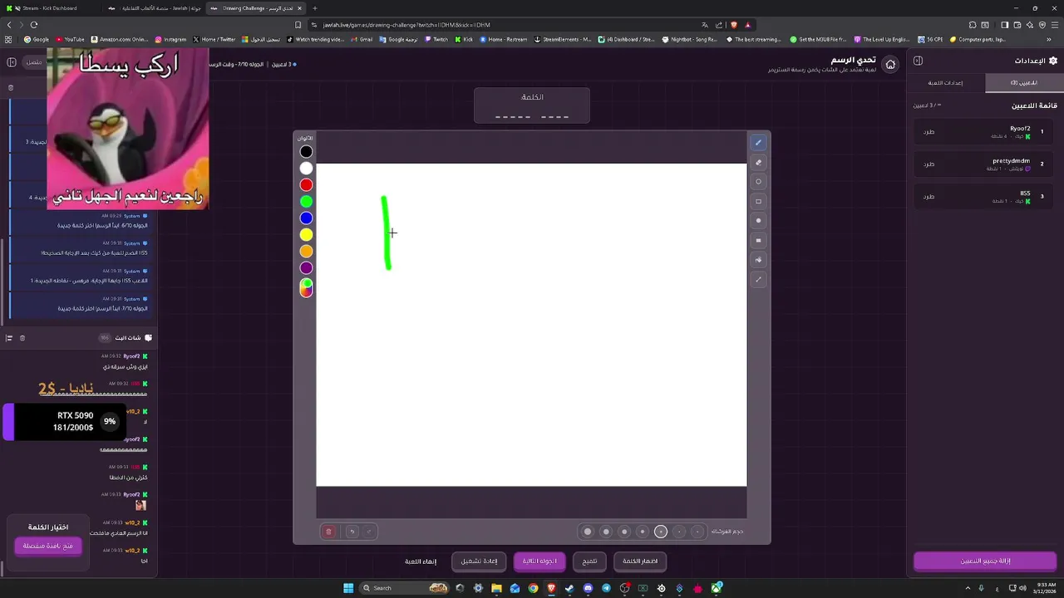
Task: Click the إظهار الكلمة button
Action: coord(640,561)
